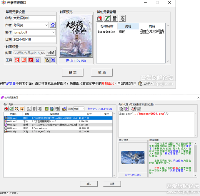Close the 软件设置窗口 window
Screen dimensions: 200x196
click(198, 98)
